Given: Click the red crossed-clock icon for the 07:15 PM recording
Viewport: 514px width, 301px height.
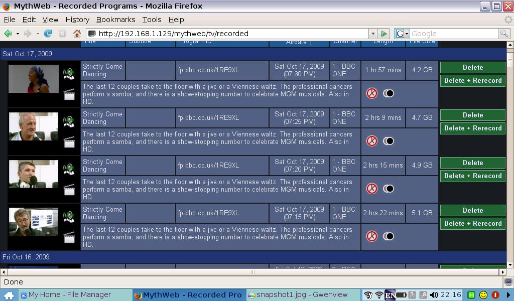Looking at the screenshot, I should click(371, 236).
